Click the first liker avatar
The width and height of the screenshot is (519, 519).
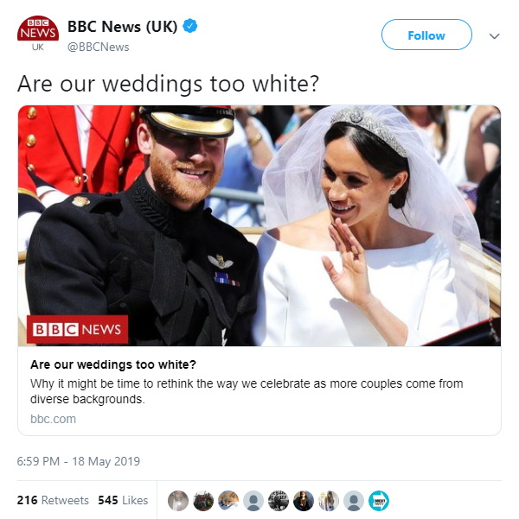click(178, 501)
